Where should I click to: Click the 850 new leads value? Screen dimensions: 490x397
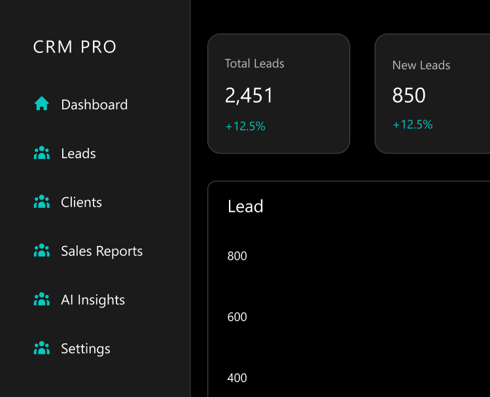pyautogui.click(x=409, y=96)
